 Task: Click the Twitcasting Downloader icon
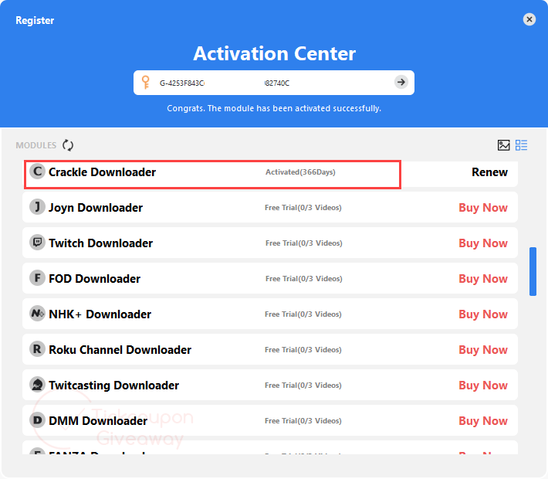point(37,385)
